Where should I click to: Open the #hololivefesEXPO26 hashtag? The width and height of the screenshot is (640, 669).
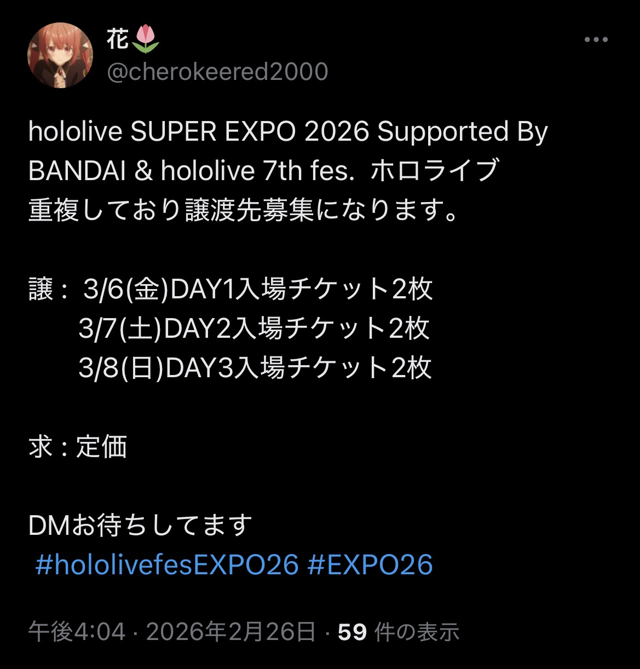167,564
